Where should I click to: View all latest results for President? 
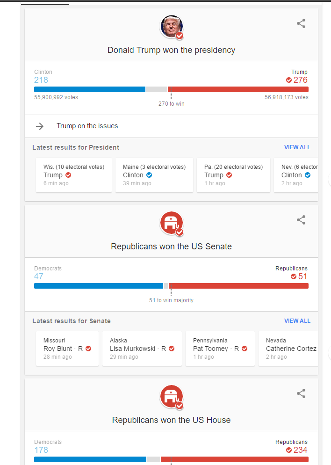297,147
